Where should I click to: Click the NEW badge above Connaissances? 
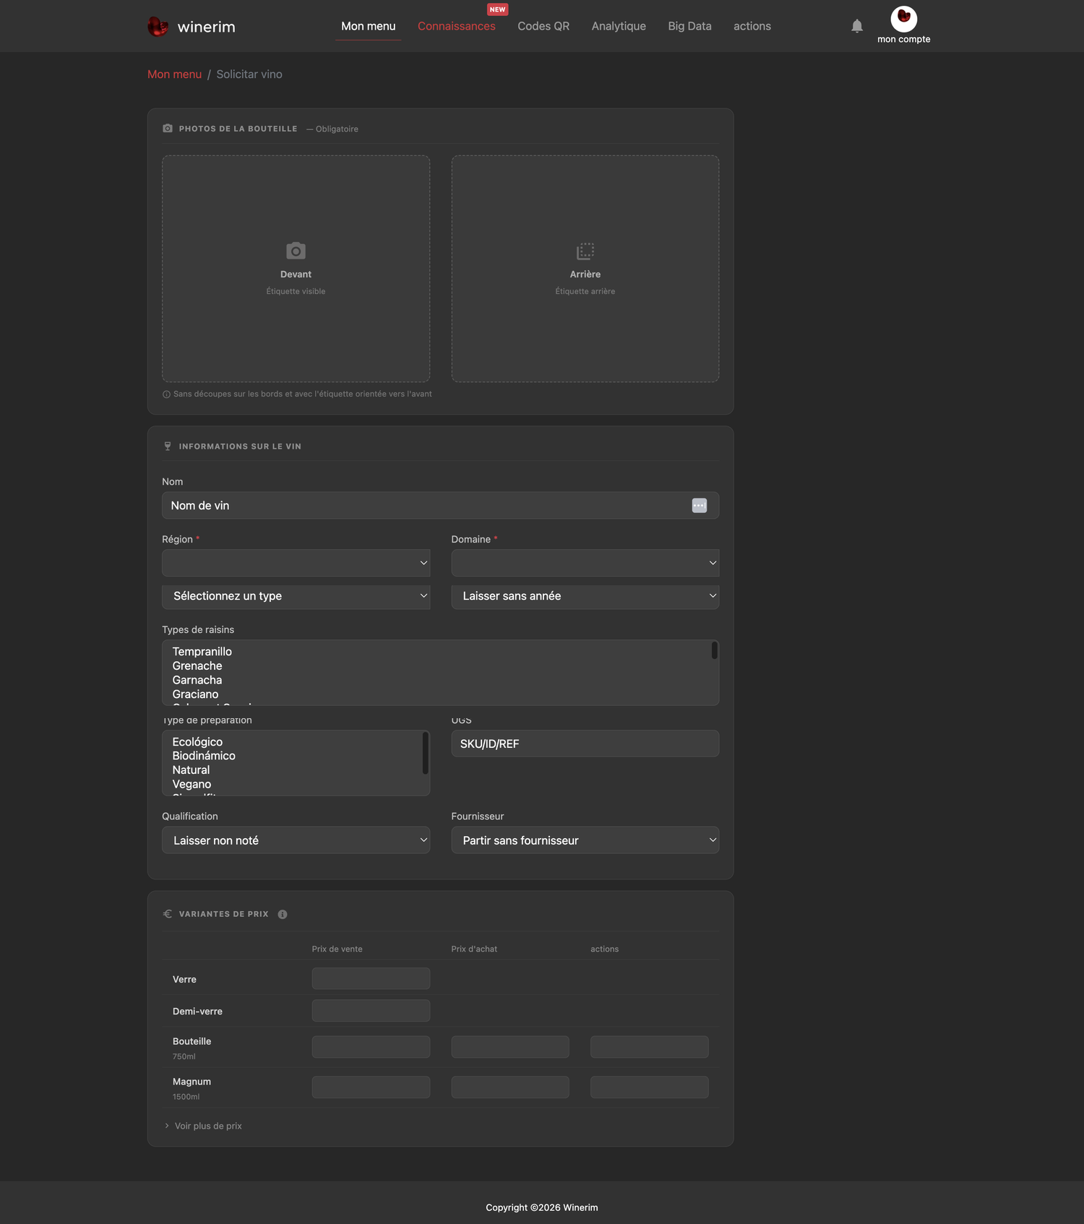[x=497, y=9]
